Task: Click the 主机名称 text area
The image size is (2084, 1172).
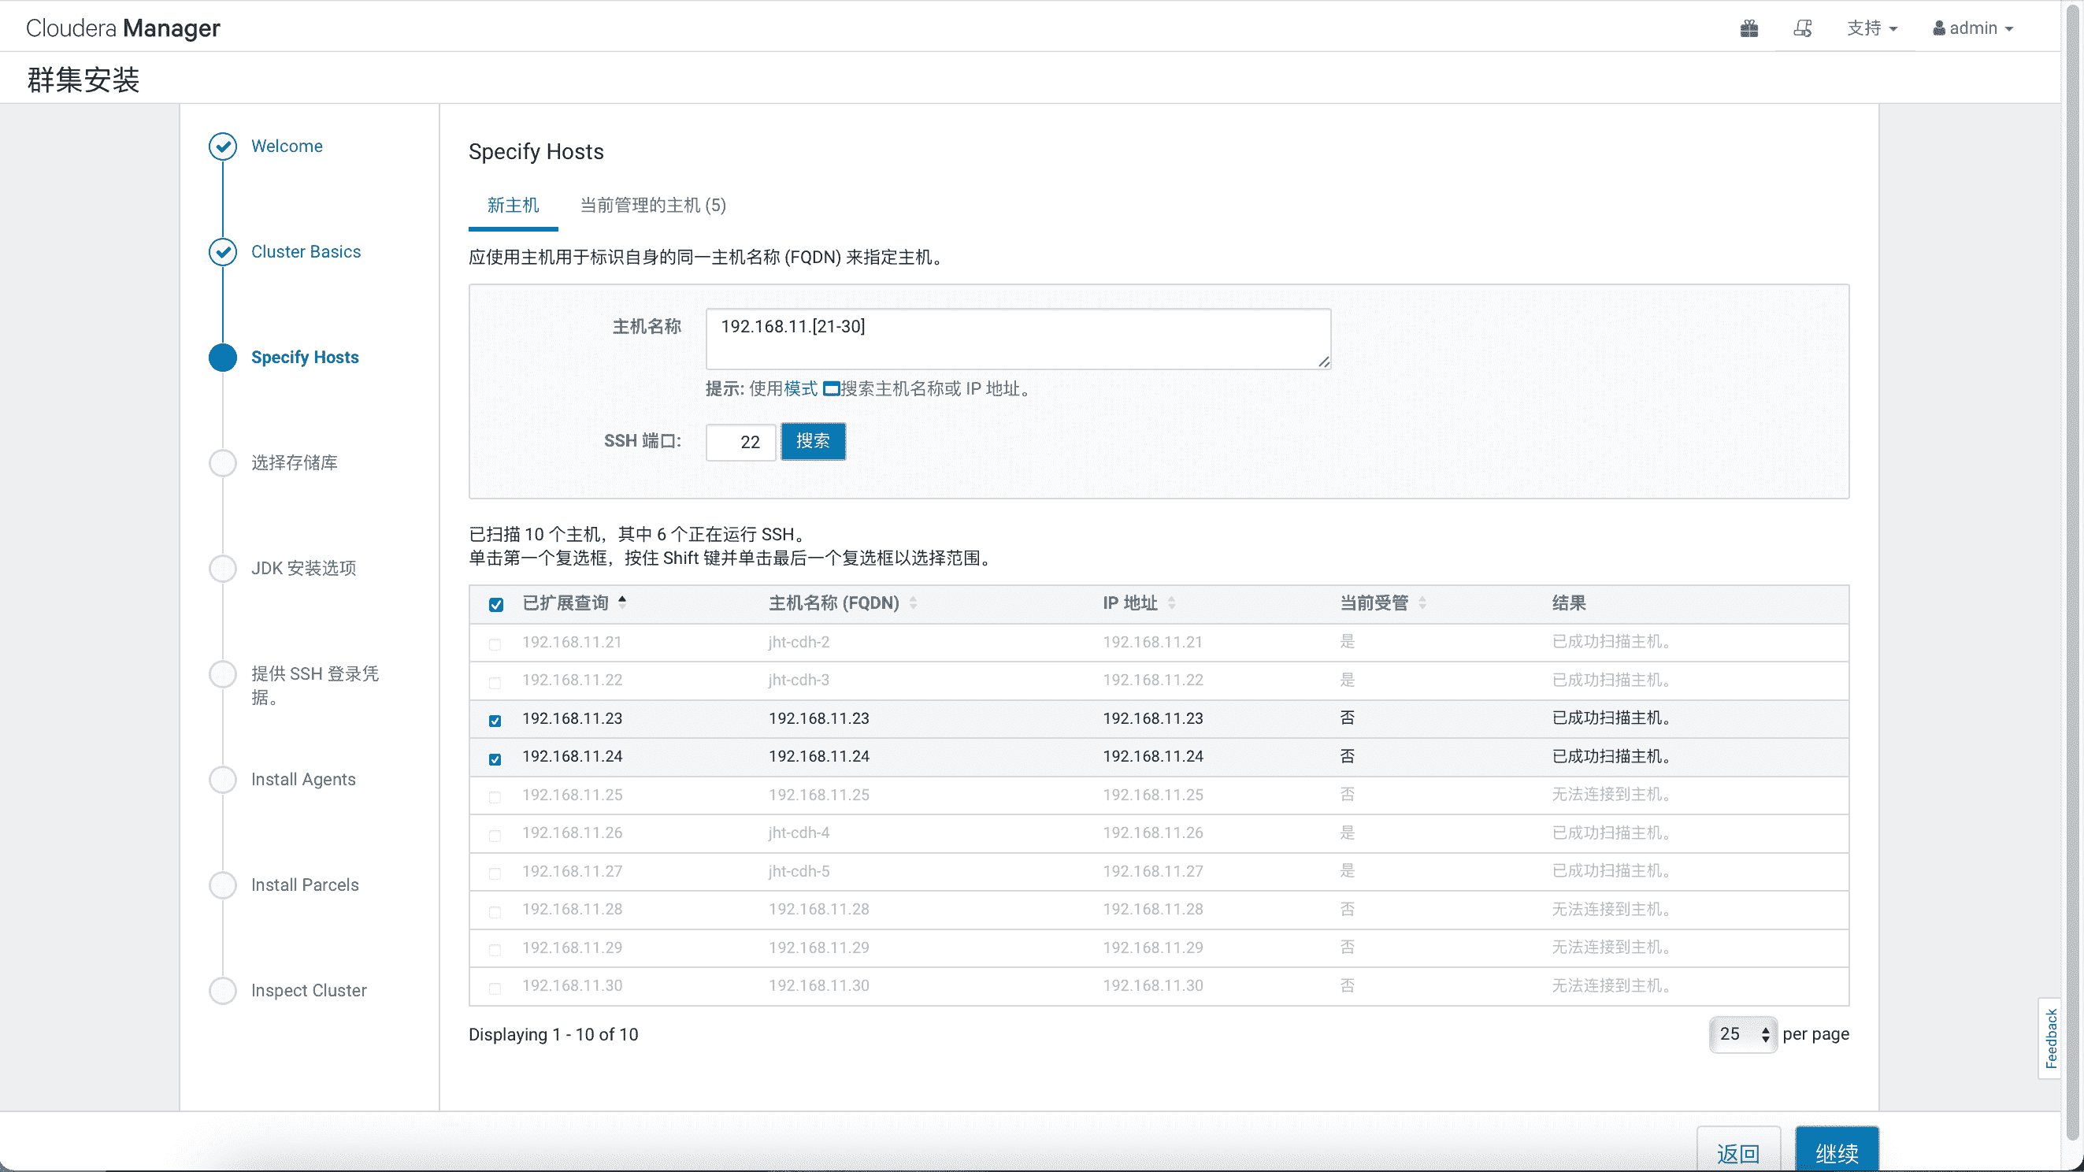Action: pyautogui.click(x=1018, y=339)
